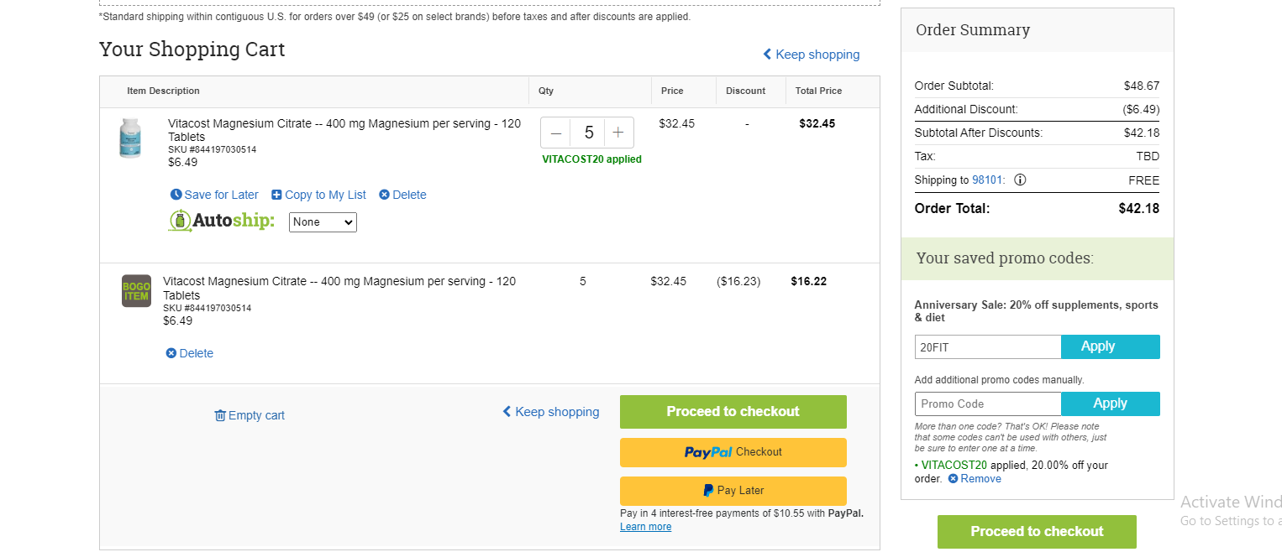Apply the manually entered promo code

1110,404
